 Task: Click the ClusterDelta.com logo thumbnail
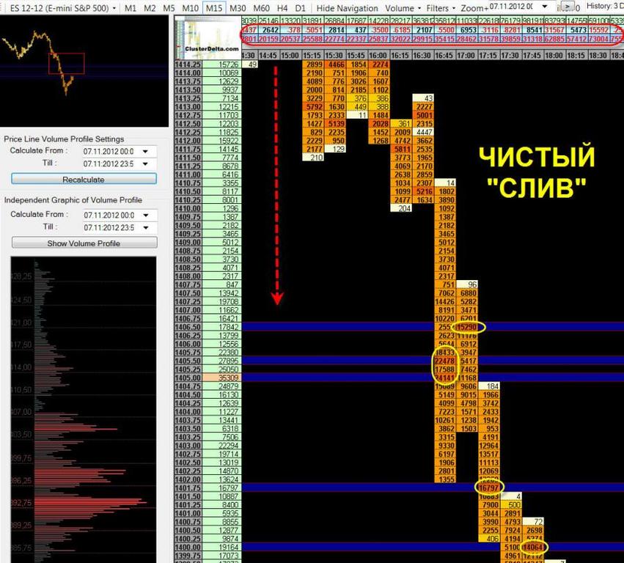click(208, 38)
